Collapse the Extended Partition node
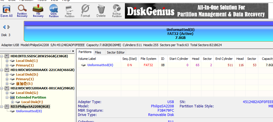 click(x=7, y=97)
